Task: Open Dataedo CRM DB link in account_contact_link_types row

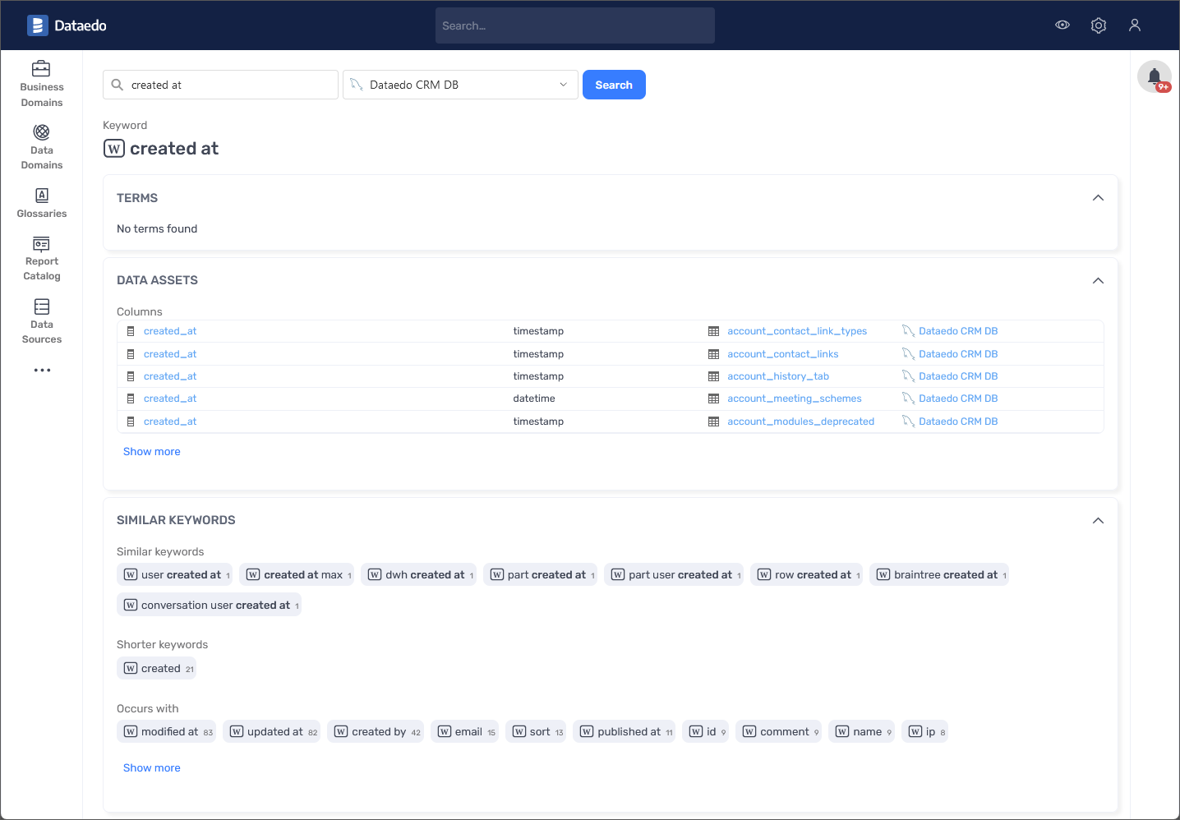Action: [958, 331]
